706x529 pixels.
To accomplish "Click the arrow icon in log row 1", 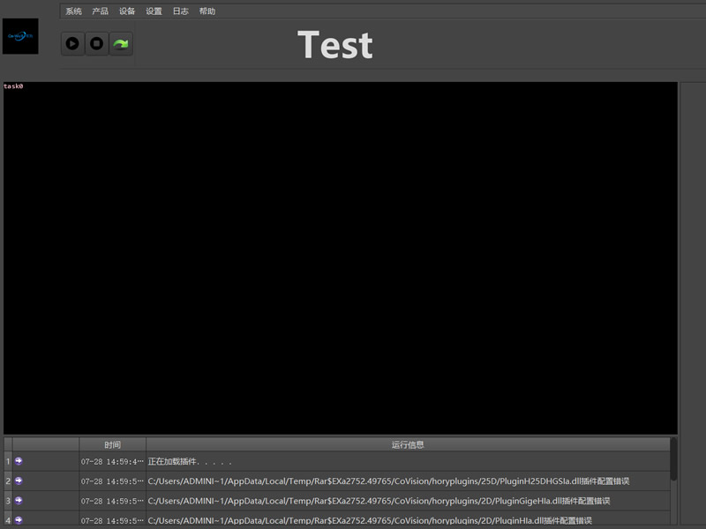I will click(x=19, y=461).
